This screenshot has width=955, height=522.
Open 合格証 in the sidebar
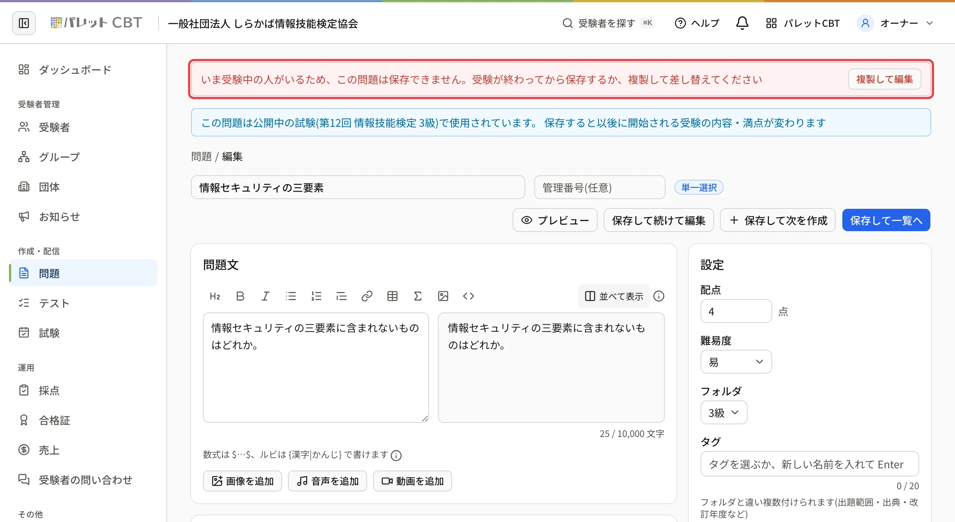point(83,420)
